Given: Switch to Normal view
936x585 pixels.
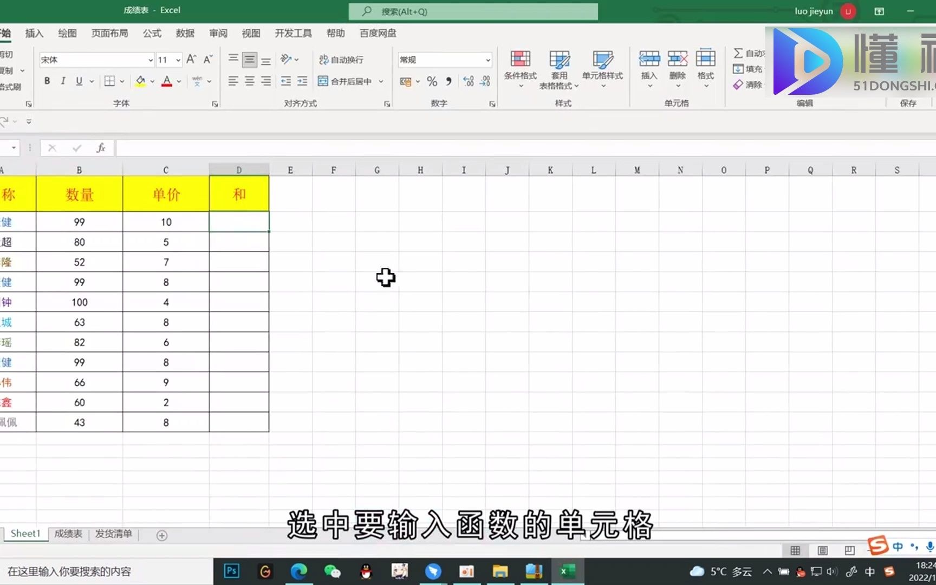Looking at the screenshot, I should coord(795,550).
